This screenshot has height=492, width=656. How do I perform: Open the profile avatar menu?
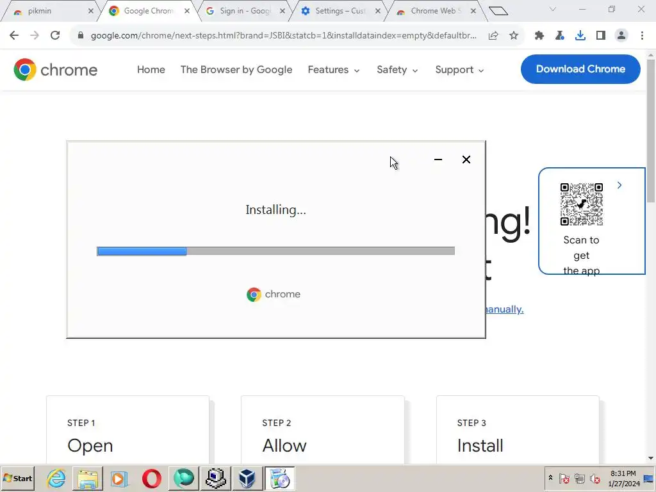(621, 36)
